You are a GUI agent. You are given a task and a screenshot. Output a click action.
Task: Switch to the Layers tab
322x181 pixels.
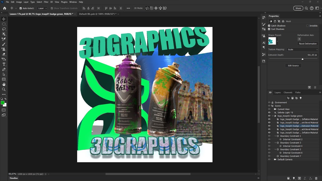277,93
